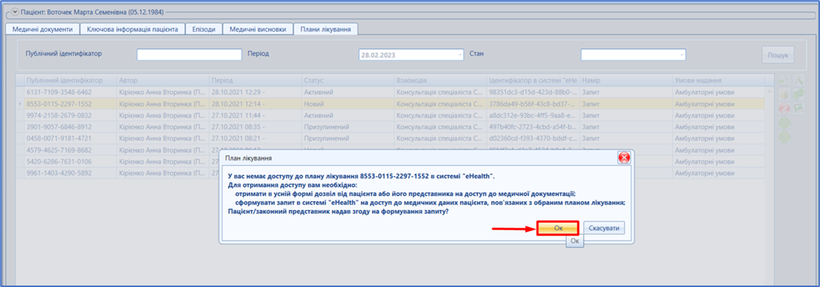Sort by the Автор column header
This screenshot has height=287, width=820.
(x=163, y=80)
